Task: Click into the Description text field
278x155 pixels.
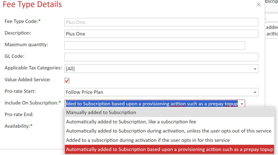Action: [161, 34]
